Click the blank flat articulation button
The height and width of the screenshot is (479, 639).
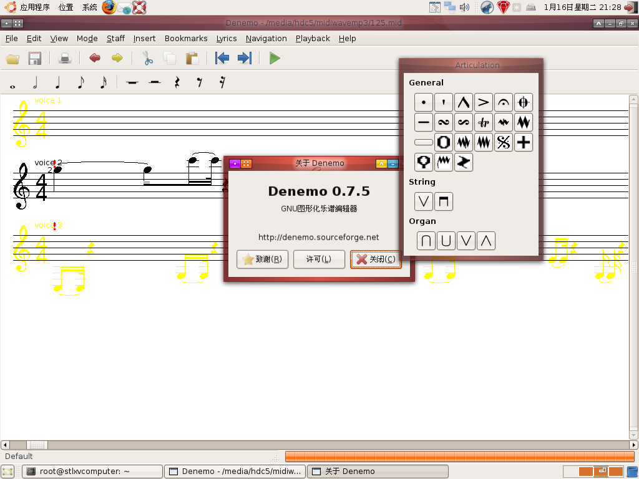(424, 142)
